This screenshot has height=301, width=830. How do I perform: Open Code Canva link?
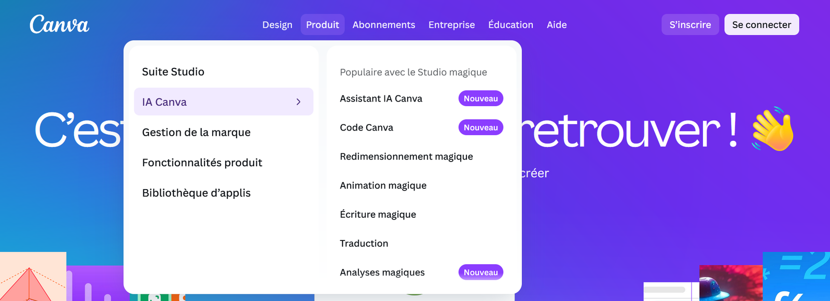pyautogui.click(x=366, y=127)
